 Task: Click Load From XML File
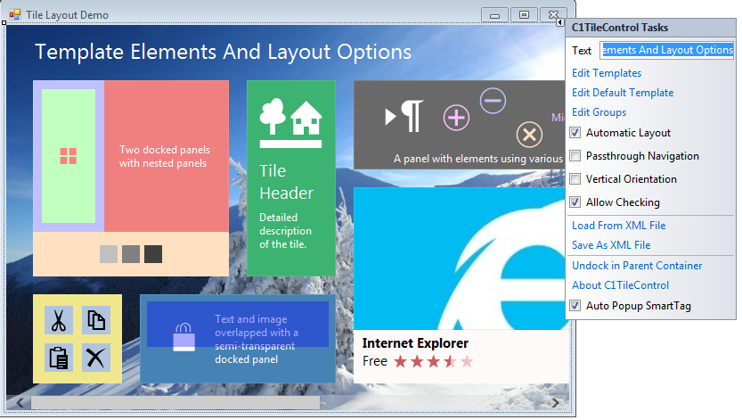tap(618, 226)
